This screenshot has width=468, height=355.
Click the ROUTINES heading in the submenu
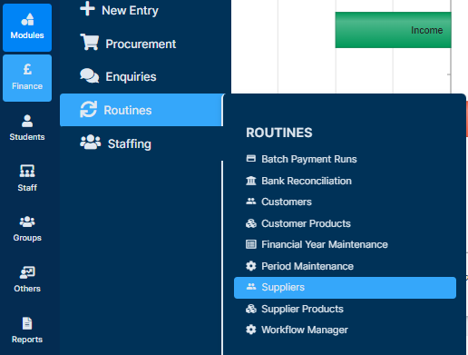279,133
